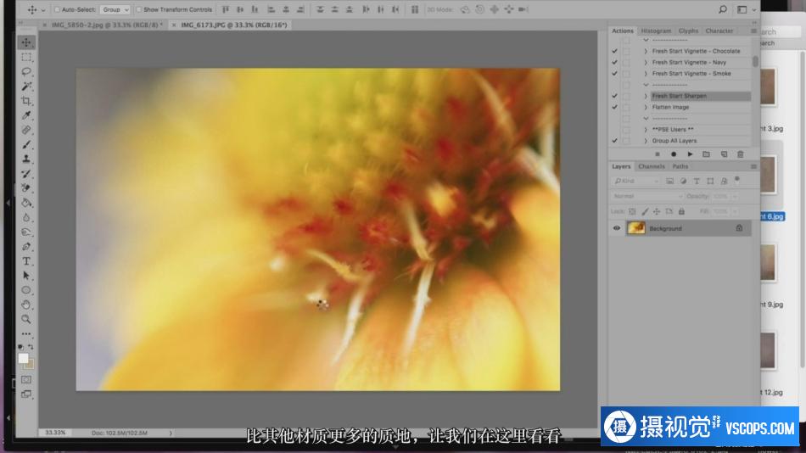Enable Show Transform Controls checkbox
Screen dimensions: 806x453
tap(139, 9)
